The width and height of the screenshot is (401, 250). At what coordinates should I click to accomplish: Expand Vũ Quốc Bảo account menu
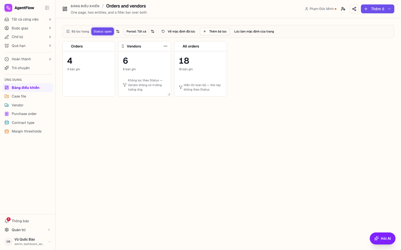[28, 241]
